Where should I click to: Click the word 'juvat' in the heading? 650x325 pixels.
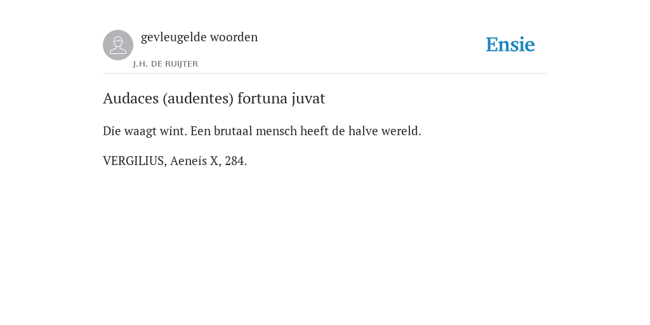[x=308, y=98]
